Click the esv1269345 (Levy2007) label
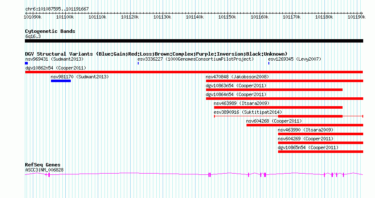This screenshot has height=198, width=375. click(x=295, y=59)
